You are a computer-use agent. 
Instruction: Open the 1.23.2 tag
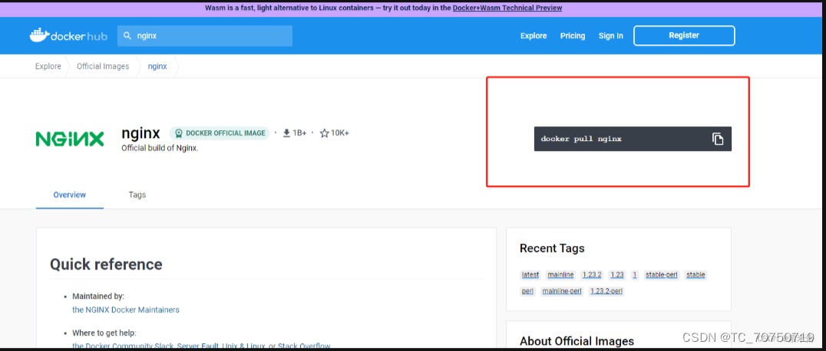(592, 274)
